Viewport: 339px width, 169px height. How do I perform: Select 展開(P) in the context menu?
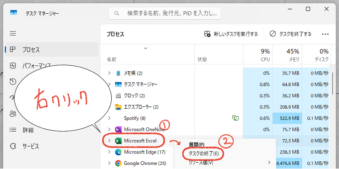point(197,144)
